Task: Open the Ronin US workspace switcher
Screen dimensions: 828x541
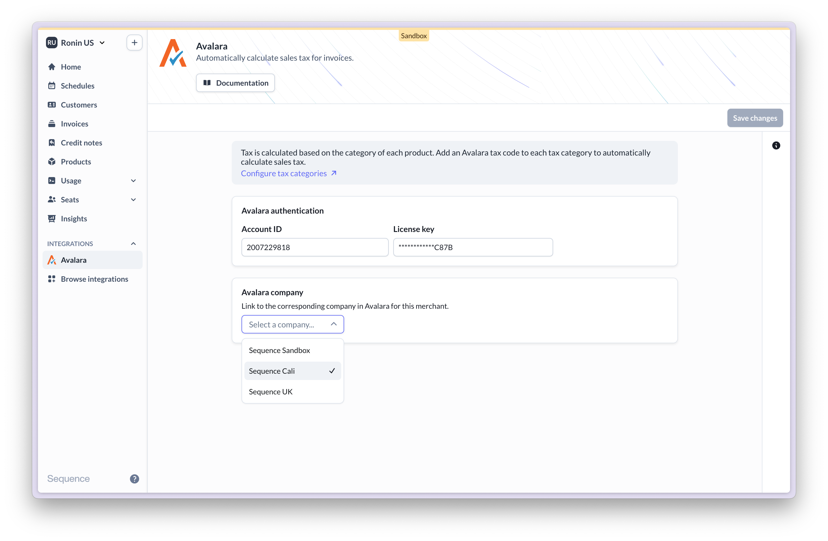Action: click(x=76, y=43)
